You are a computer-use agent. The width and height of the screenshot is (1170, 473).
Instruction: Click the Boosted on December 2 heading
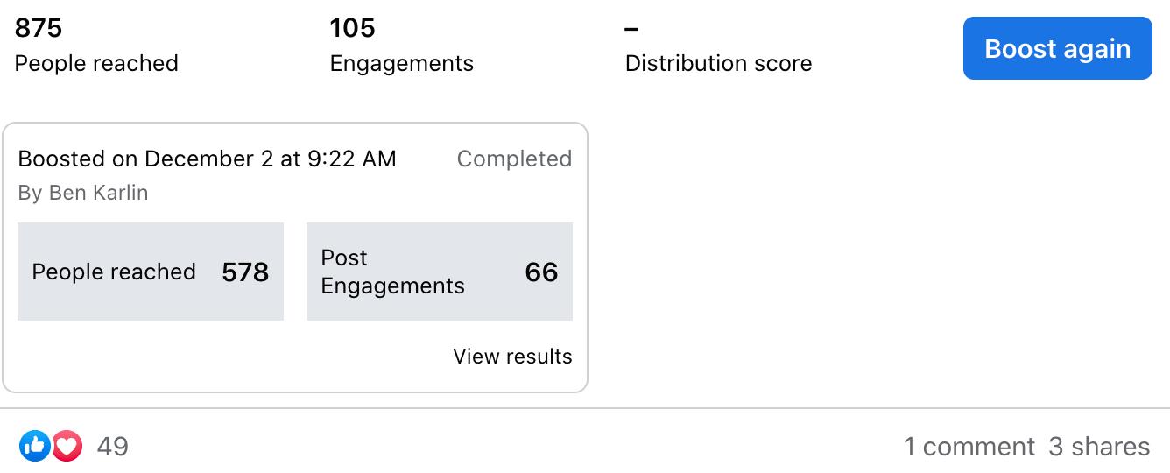tap(207, 159)
